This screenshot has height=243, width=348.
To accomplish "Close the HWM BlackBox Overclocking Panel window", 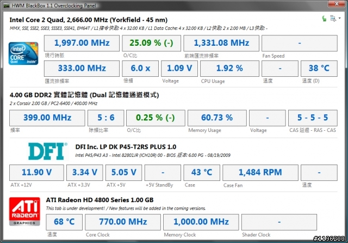I will (337, 4).
